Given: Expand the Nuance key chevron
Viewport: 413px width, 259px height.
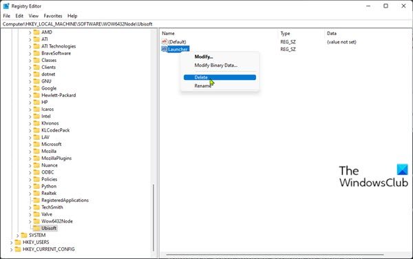Looking at the screenshot, I should pos(30,165).
